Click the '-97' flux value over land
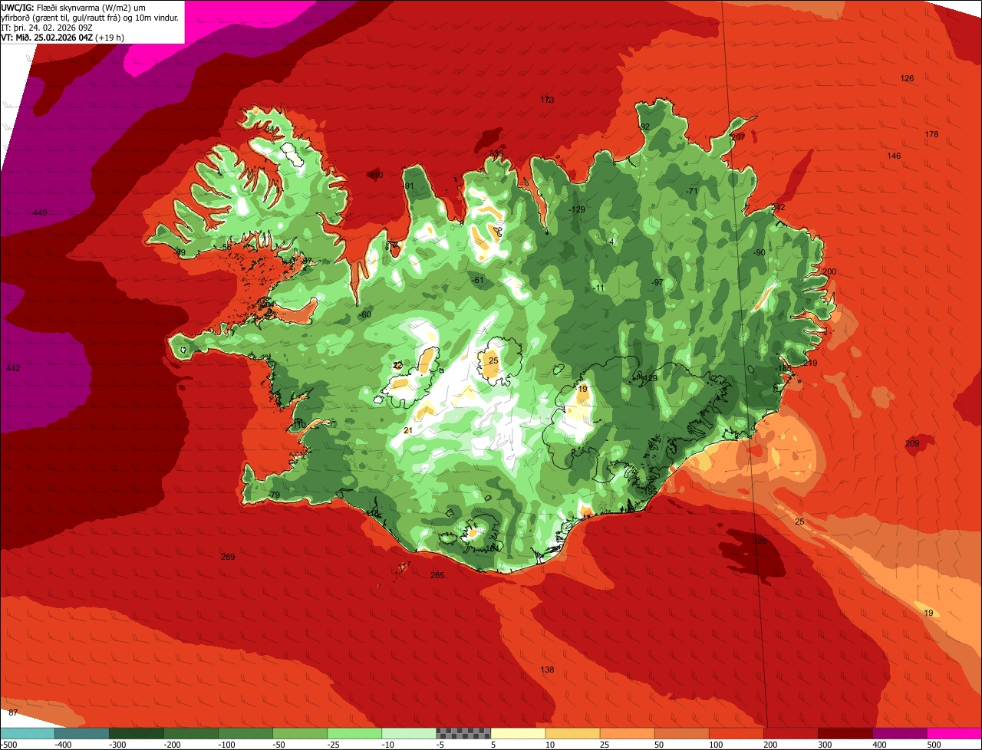982x750 pixels. click(x=657, y=282)
